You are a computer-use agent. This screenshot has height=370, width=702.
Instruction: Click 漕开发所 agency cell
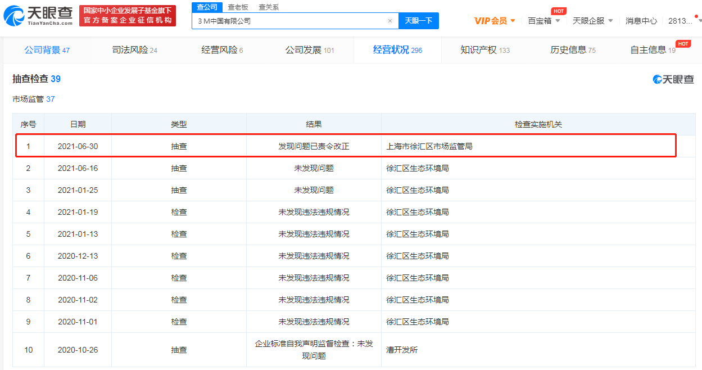tap(402, 350)
